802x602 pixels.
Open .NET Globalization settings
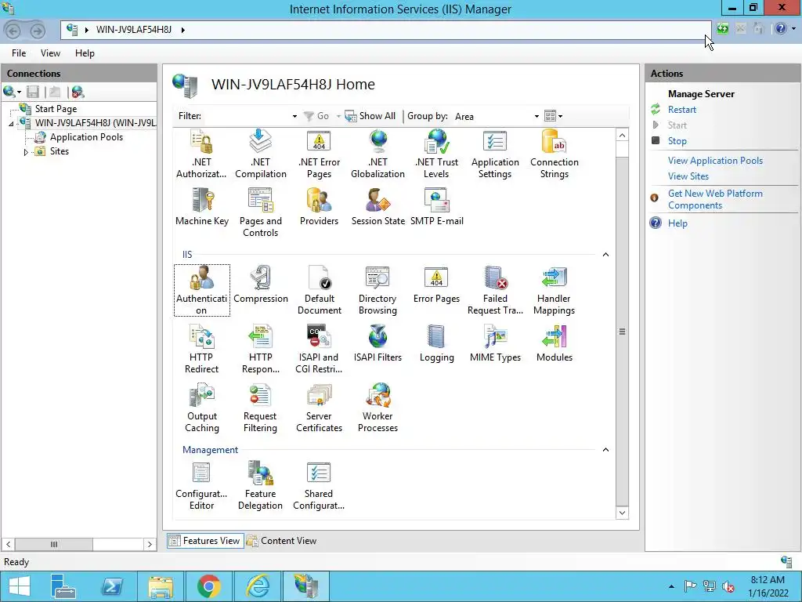click(x=378, y=154)
